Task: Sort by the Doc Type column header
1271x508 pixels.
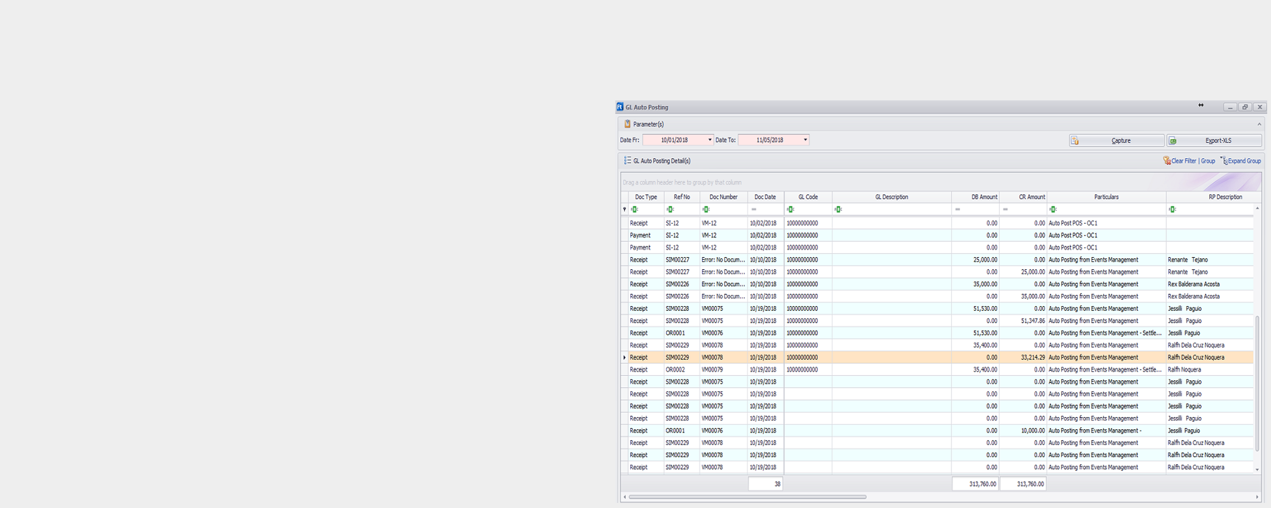Action: tap(646, 197)
